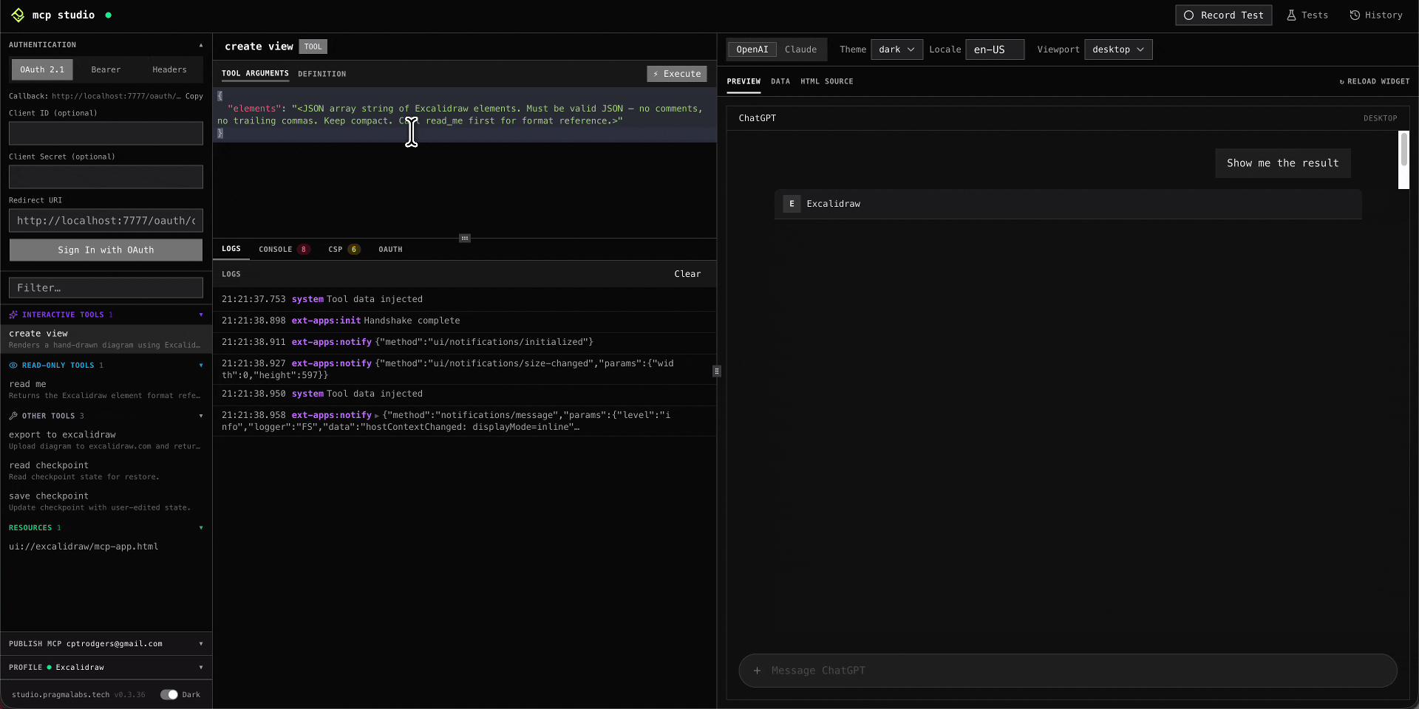The image size is (1419, 709).
Task: Focus the Client Secret input field
Action: tap(106, 177)
